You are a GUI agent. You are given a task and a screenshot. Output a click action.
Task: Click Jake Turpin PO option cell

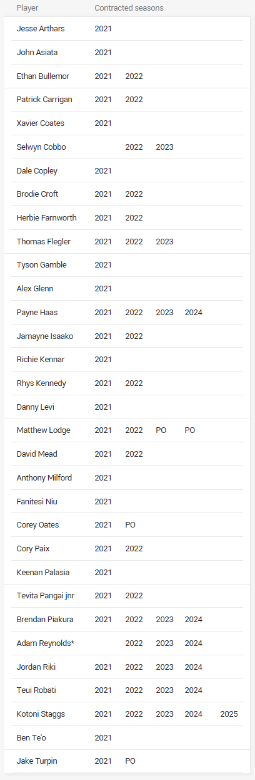tap(131, 761)
